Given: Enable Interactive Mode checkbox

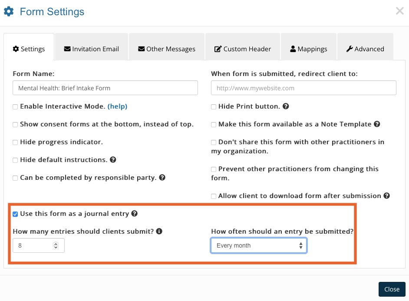Looking at the screenshot, I should coord(15,107).
